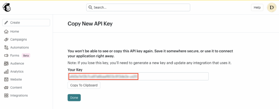The image size is (279, 109).
Task: Click the Integrations grid icon
Action: 6,96
